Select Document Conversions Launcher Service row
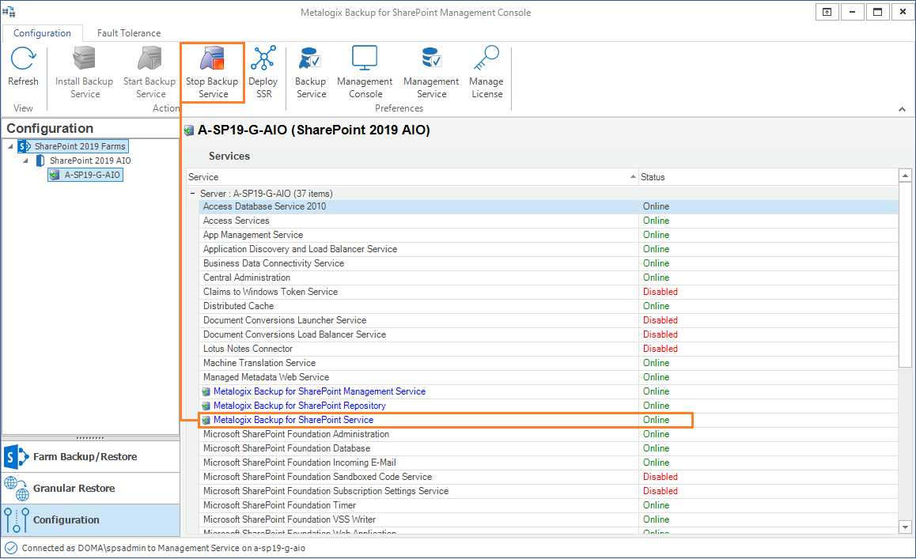 point(548,320)
